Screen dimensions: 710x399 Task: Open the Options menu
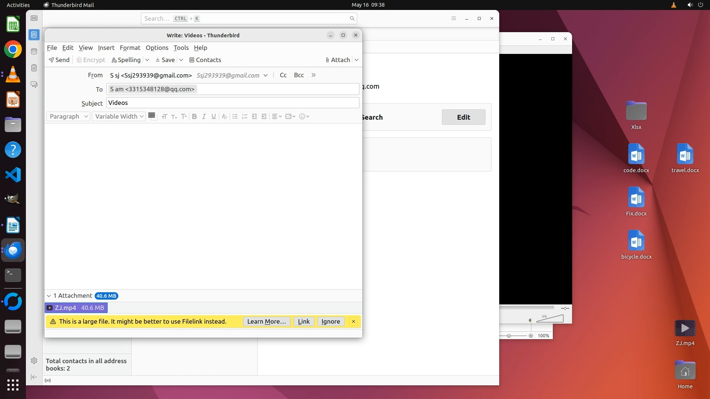tap(157, 48)
